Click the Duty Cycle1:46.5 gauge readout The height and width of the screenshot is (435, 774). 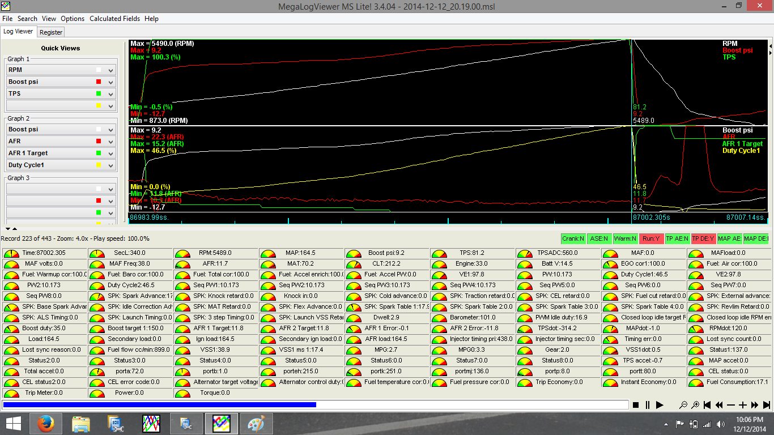[644, 275]
